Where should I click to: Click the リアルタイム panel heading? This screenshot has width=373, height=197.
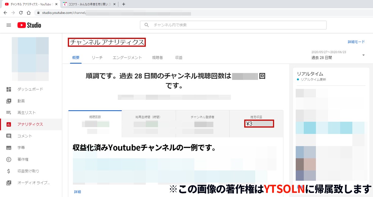tap(310, 74)
